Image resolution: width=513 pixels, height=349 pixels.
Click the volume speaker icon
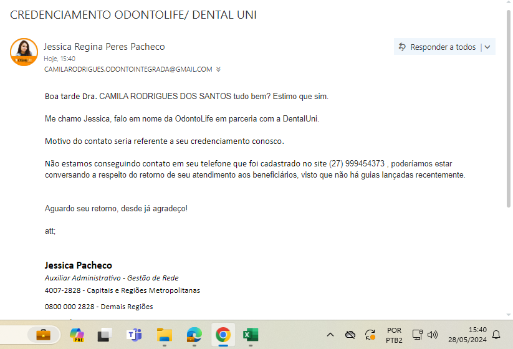[x=433, y=335]
